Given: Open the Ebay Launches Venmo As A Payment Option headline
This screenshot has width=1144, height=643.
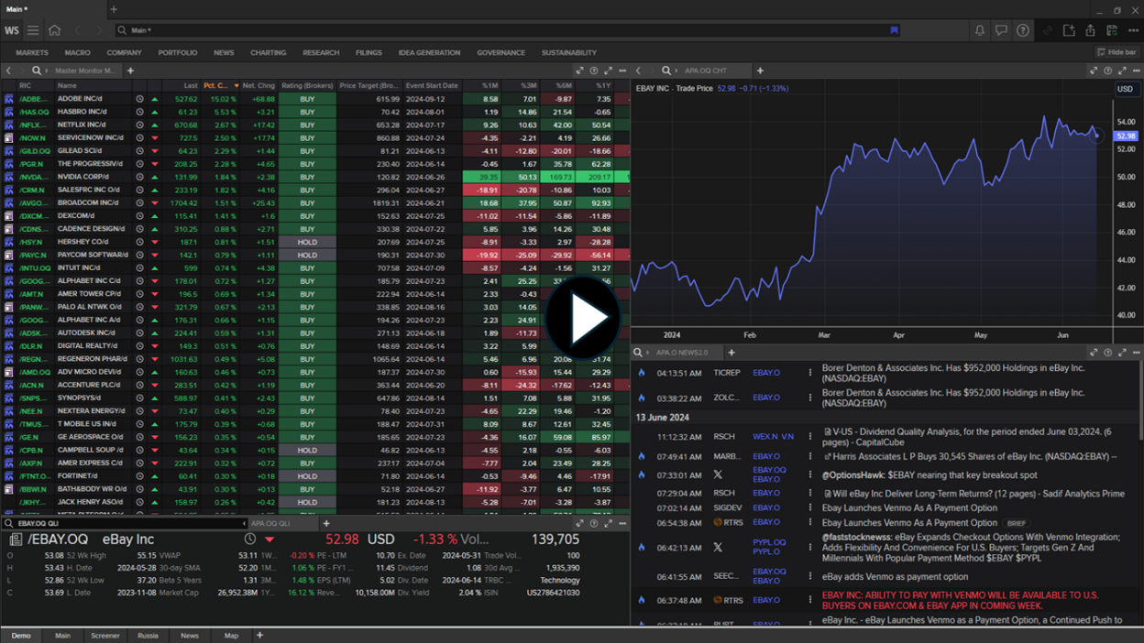Looking at the screenshot, I should pos(909,507).
